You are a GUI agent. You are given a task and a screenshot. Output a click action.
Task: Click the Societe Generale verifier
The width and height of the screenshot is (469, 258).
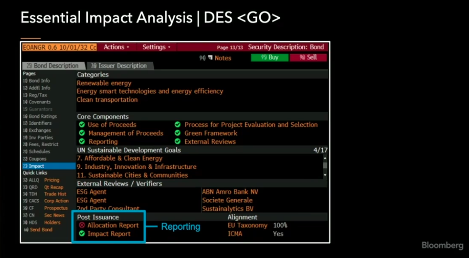(227, 200)
